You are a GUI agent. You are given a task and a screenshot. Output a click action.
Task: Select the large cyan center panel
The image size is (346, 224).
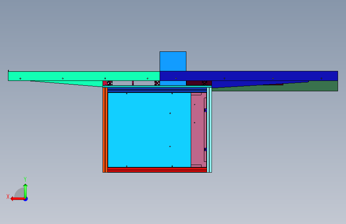pos(149,130)
